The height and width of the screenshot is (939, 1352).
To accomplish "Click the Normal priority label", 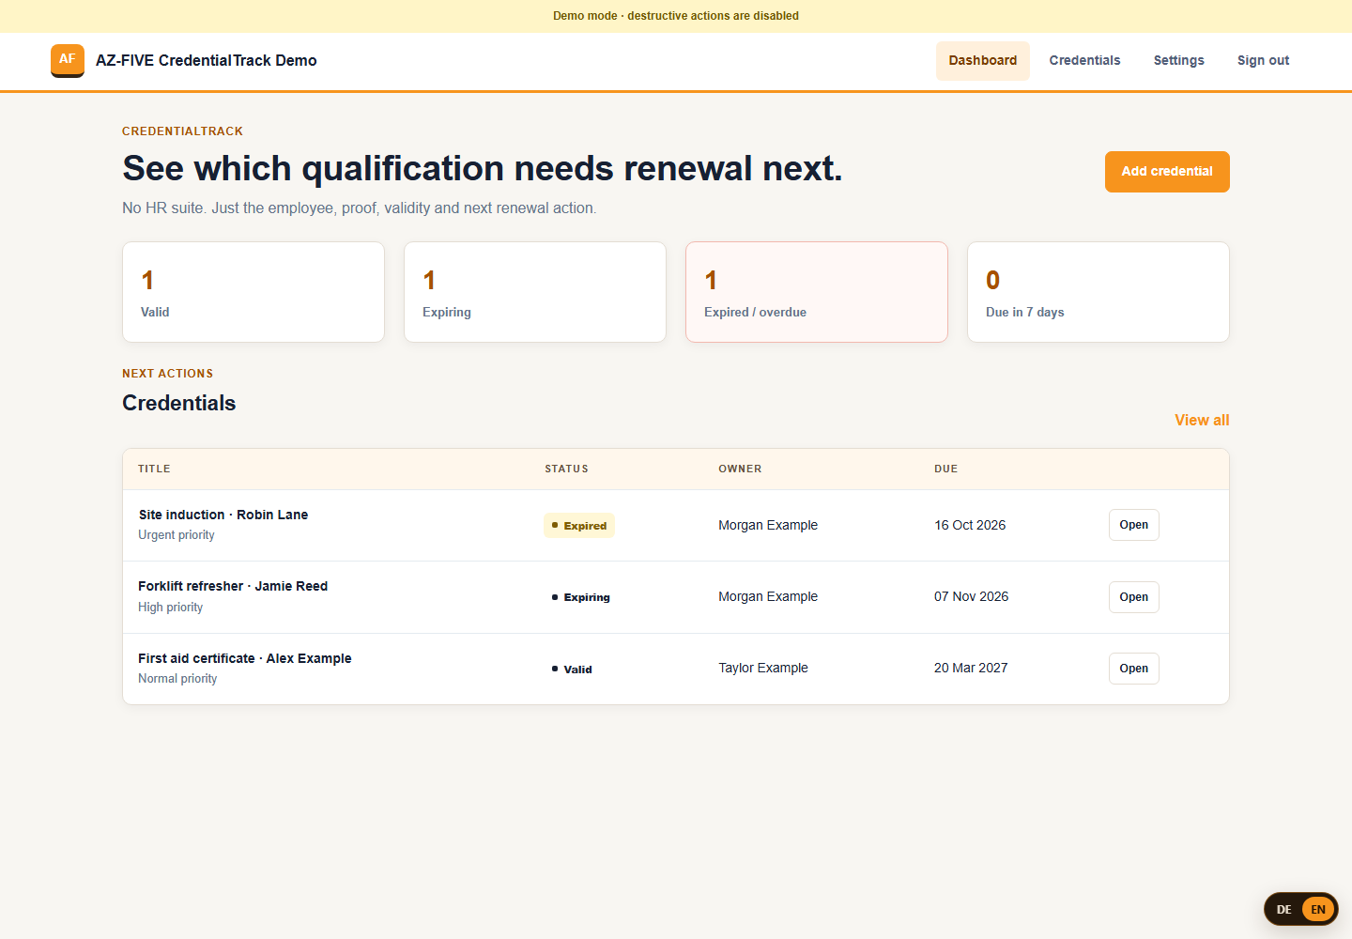I will pos(177,679).
